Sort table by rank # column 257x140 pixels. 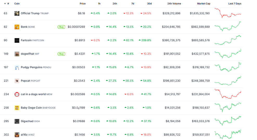(x=8, y=4)
